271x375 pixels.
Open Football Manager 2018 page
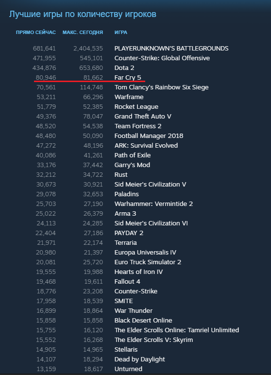coord(149,136)
